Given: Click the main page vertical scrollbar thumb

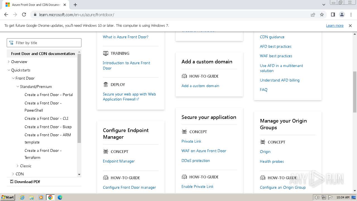Looking at the screenshot, I should (354, 92).
